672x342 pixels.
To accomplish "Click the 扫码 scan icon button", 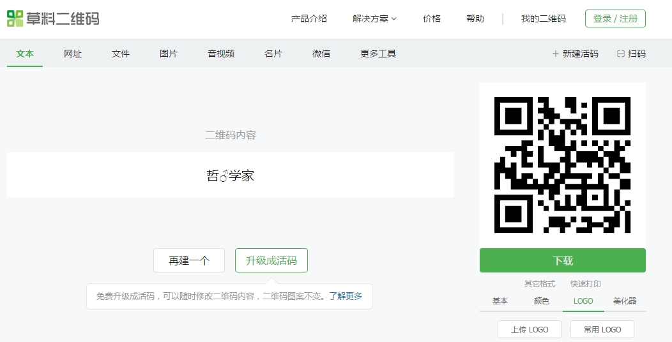I will pos(631,54).
